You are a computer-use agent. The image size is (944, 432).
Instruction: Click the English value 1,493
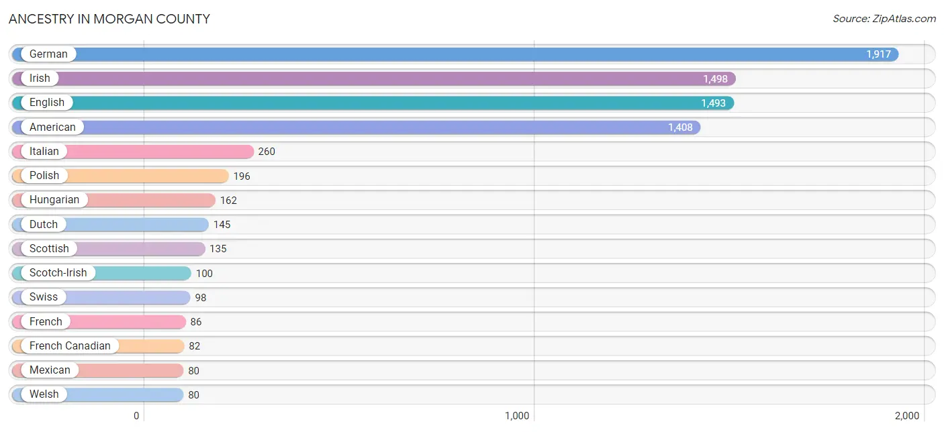click(713, 103)
